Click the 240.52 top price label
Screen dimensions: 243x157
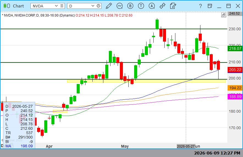(234, 13)
